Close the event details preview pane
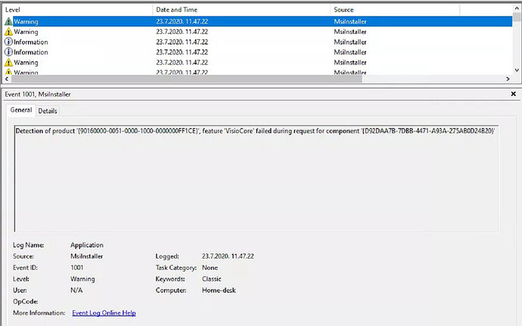Screen dimensions: 522x326 pyautogui.click(x=514, y=95)
